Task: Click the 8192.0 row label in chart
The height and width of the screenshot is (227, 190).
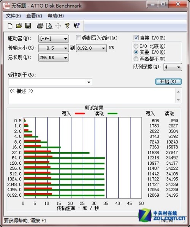Action: [14, 195]
